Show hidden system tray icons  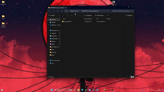click(139, 90)
